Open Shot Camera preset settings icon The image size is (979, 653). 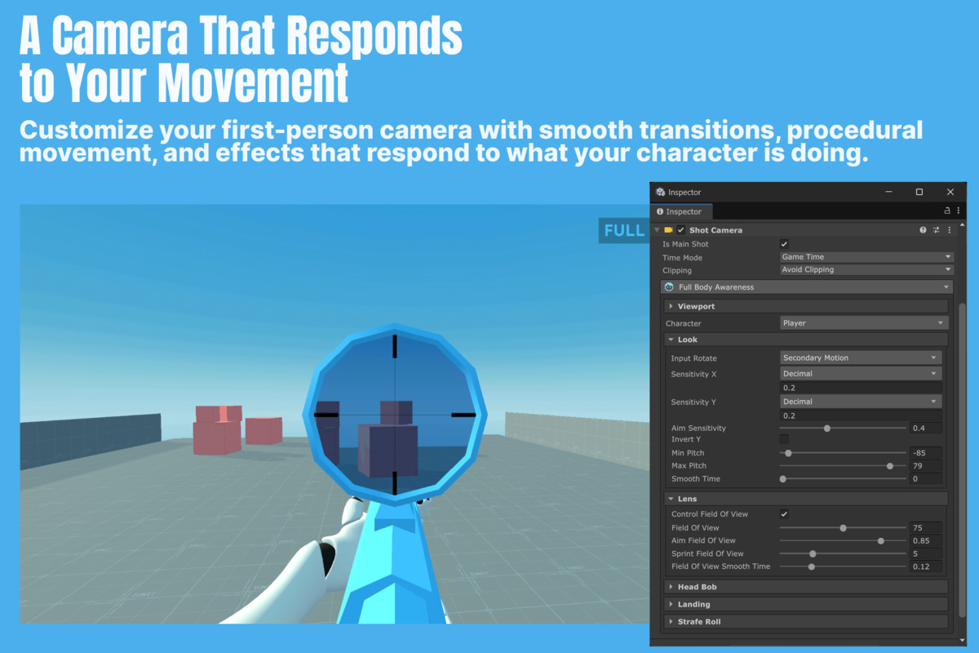pyautogui.click(x=937, y=230)
